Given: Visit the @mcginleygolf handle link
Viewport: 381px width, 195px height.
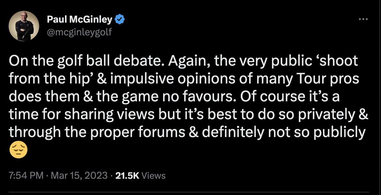Looking at the screenshot, I should [x=79, y=32].
